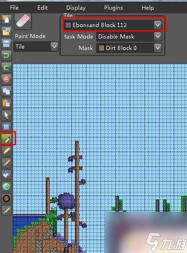Viewport: 187px width, 253px height.
Task: Toggle the pink Eraser button
Action: click(23, 21)
